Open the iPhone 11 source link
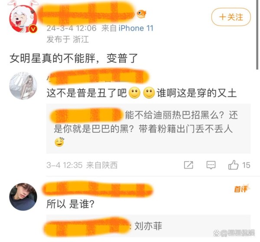 coord(136,28)
